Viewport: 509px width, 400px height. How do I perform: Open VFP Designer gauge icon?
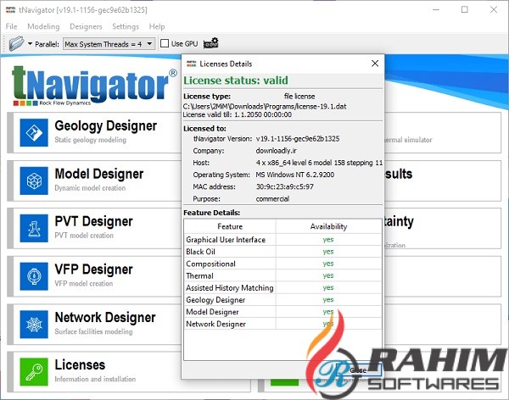click(34, 276)
